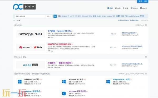
Task: Open the forum rules notice link
Action: point(129,20)
